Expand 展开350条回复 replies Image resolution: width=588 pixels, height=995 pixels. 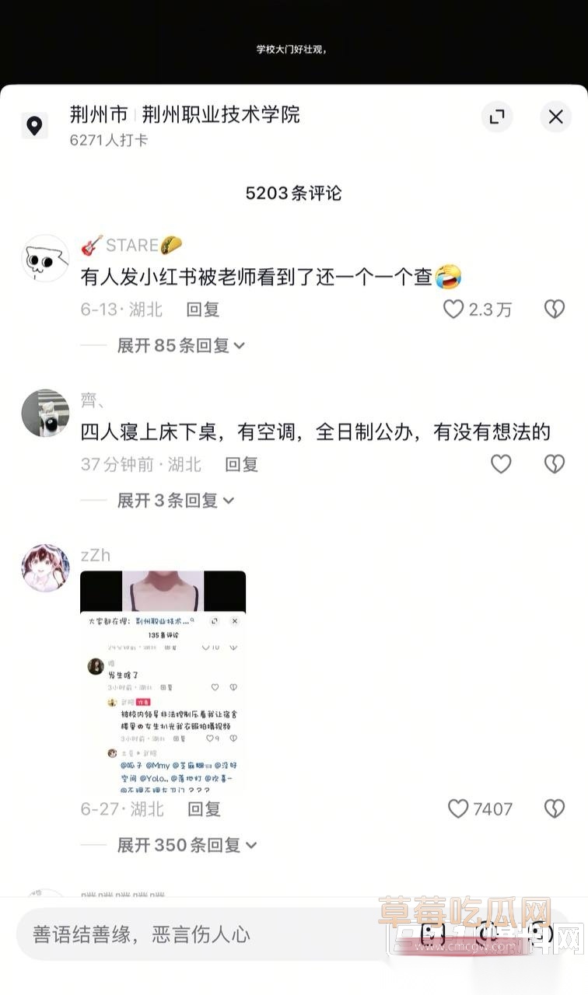187,845
